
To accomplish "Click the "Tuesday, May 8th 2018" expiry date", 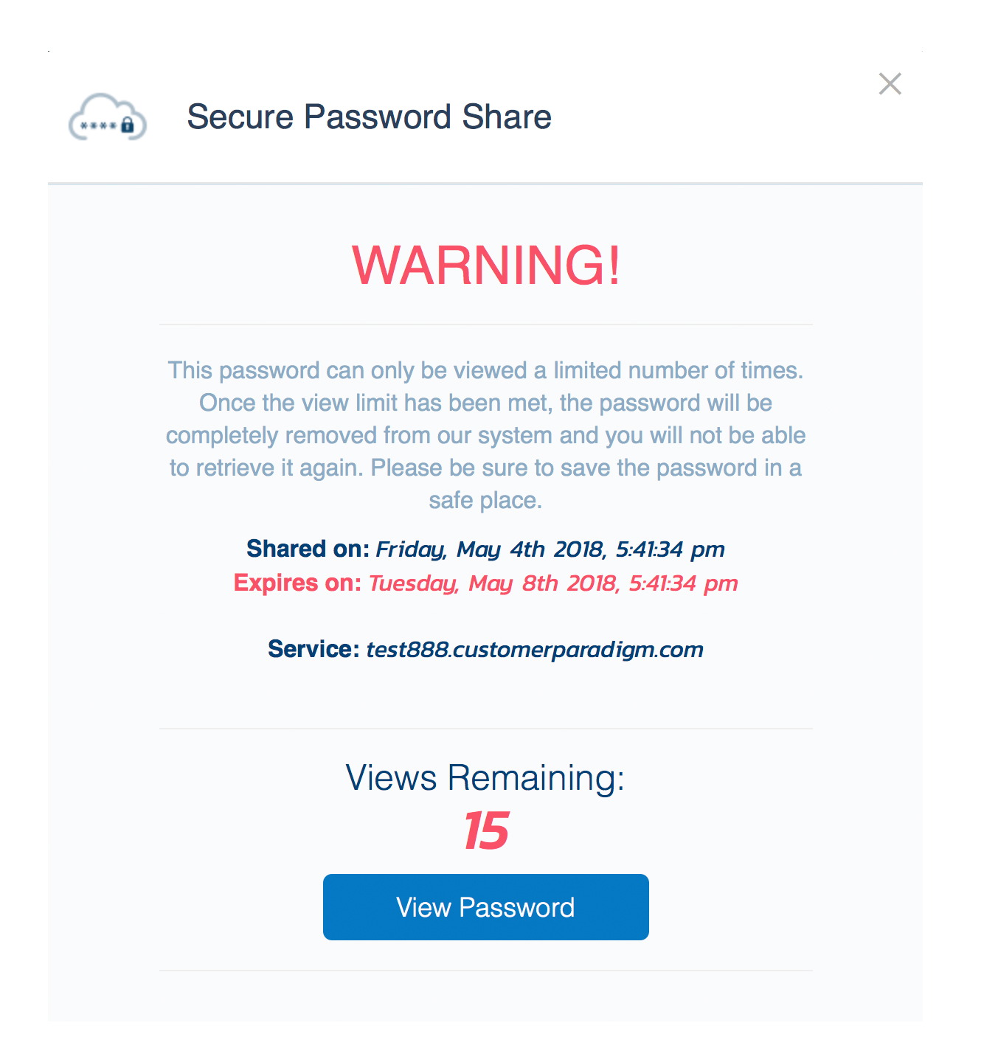I will pyautogui.click(x=493, y=583).
